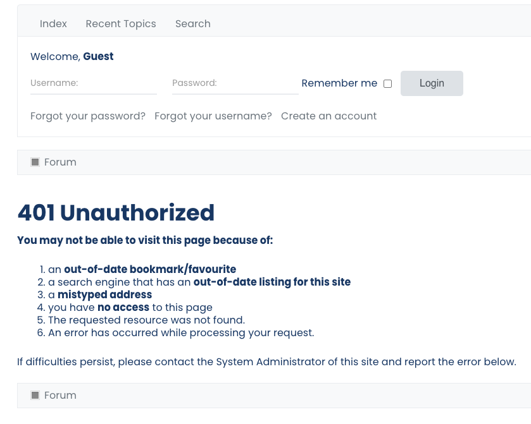
Task: Open the Create an account link
Action: pos(329,116)
